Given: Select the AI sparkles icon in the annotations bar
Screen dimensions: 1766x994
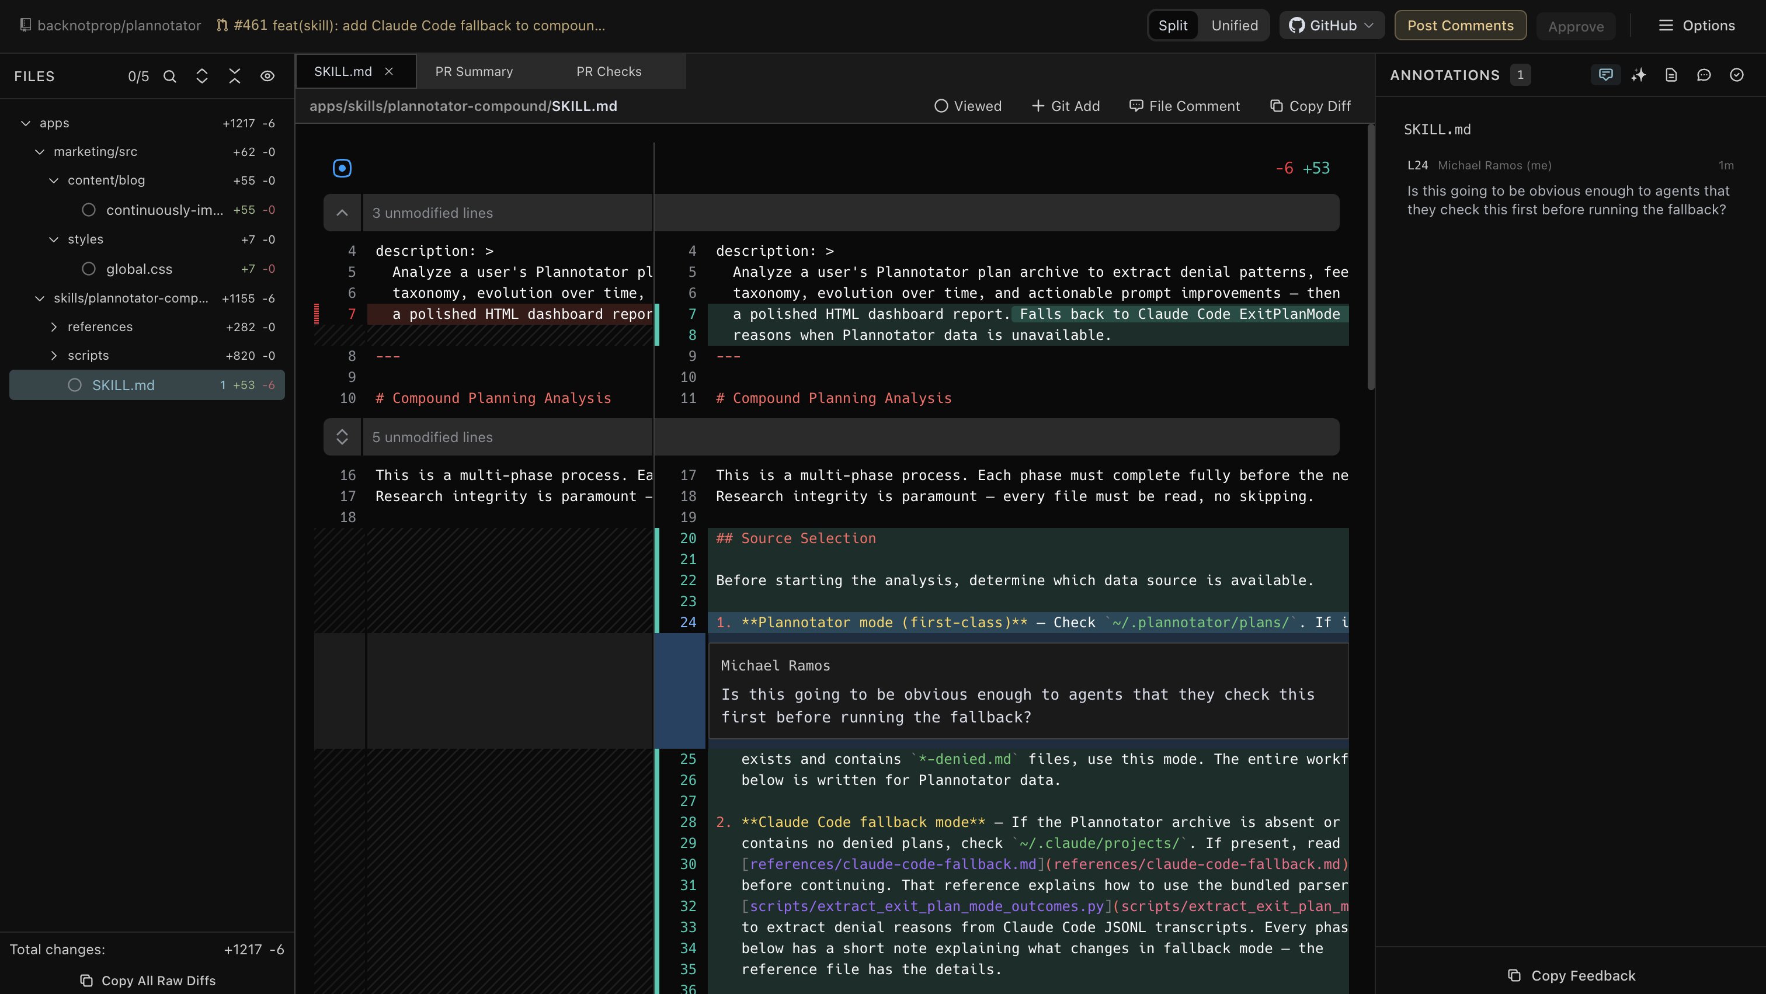Looking at the screenshot, I should tap(1639, 75).
